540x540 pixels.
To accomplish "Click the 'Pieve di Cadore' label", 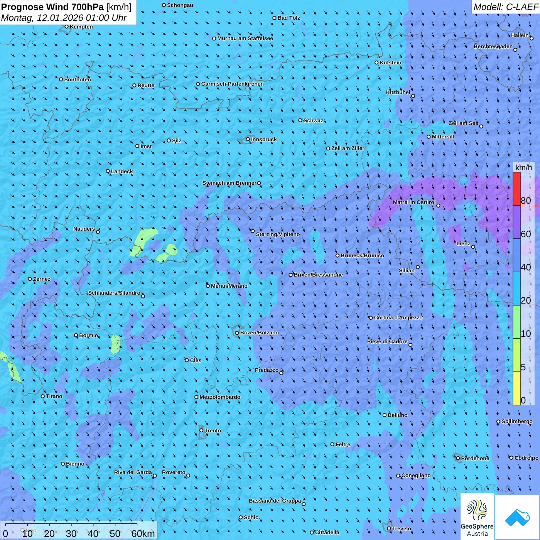I will [387, 341].
